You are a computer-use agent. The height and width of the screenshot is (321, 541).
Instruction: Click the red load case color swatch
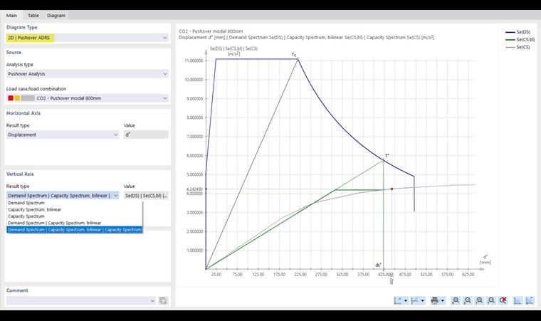point(11,98)
